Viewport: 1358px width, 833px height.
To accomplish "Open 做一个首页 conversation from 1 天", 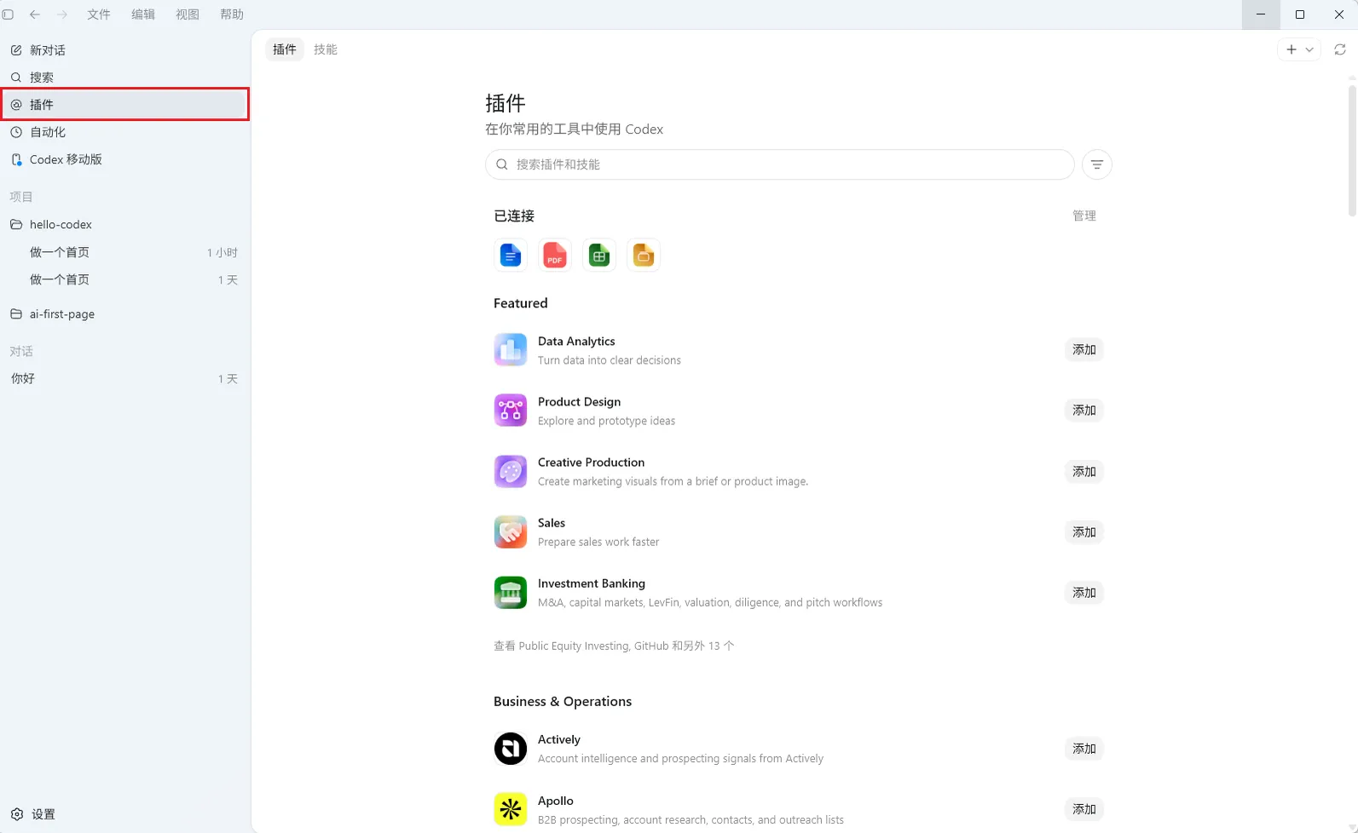I will click(125, 279).
